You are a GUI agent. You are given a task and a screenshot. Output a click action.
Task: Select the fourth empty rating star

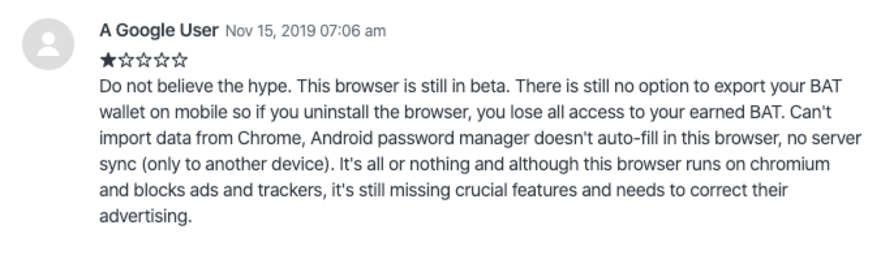point(162,62)
